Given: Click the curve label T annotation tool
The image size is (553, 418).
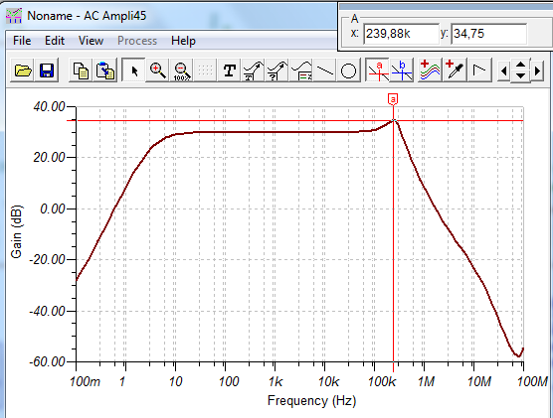Looking at the screenshot, I should point(254,70).
